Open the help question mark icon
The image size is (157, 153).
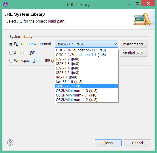tap(10, 142)
